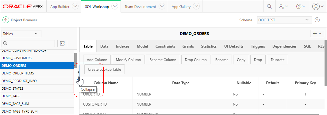Click the Primary Key column header
The image size is (327, 115).
[305, 83]
